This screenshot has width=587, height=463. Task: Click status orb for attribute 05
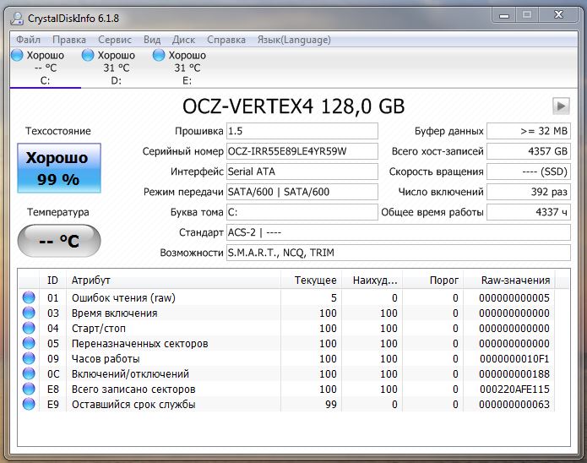click(29, 343)
